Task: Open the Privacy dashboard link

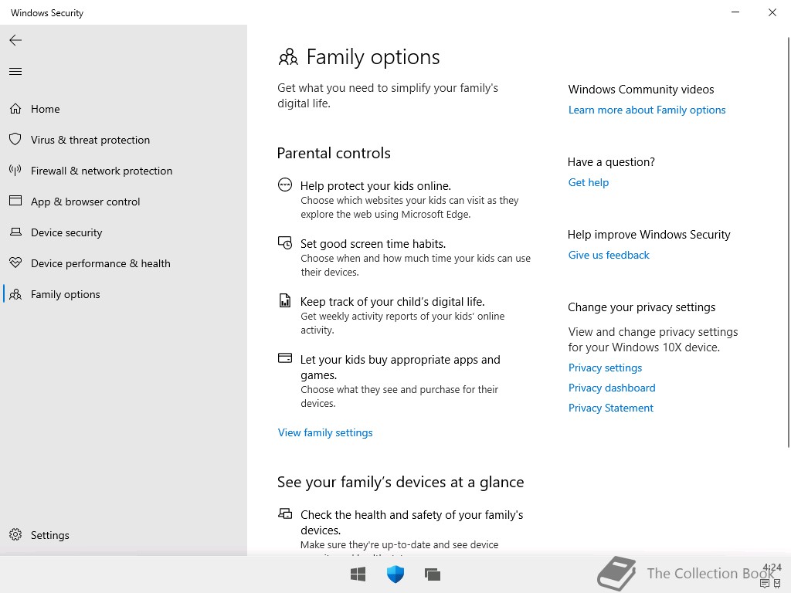Action: coord(612,388)
